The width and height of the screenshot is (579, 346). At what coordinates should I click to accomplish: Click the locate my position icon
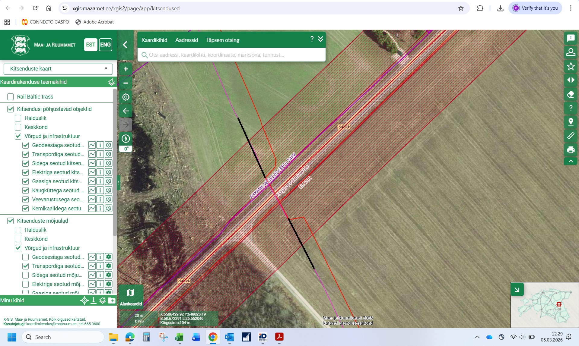(126, 97)
